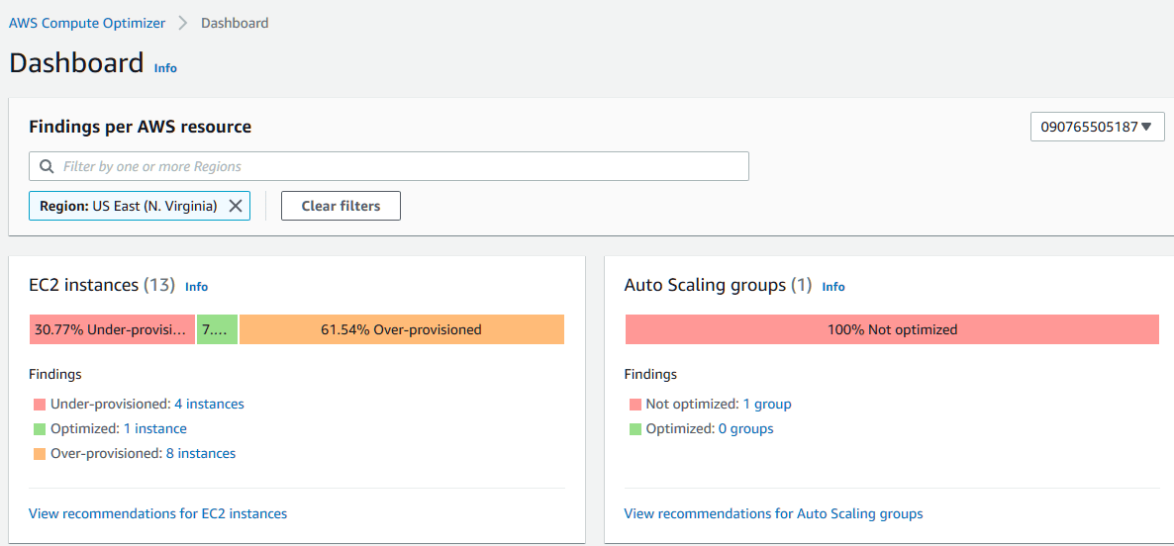Click the Findings per AWS resource heading
Viewport: 1174px width, 546px height.
[140, 128]
